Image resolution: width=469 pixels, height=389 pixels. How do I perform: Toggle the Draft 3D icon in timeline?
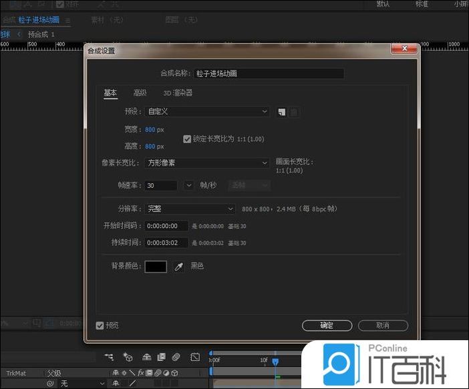pyautogui.click(x=128, y=357)
